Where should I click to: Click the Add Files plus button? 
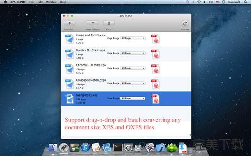(69, 23)
